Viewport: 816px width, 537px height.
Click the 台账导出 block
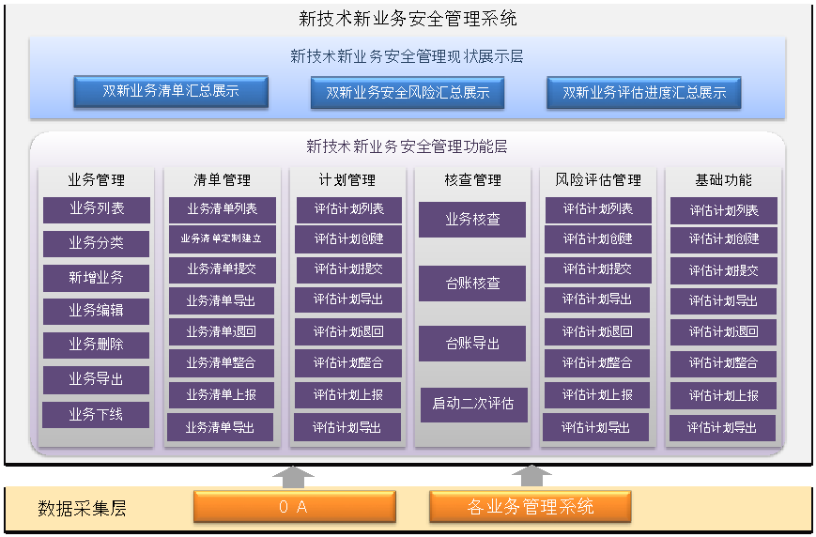[472, 344]
